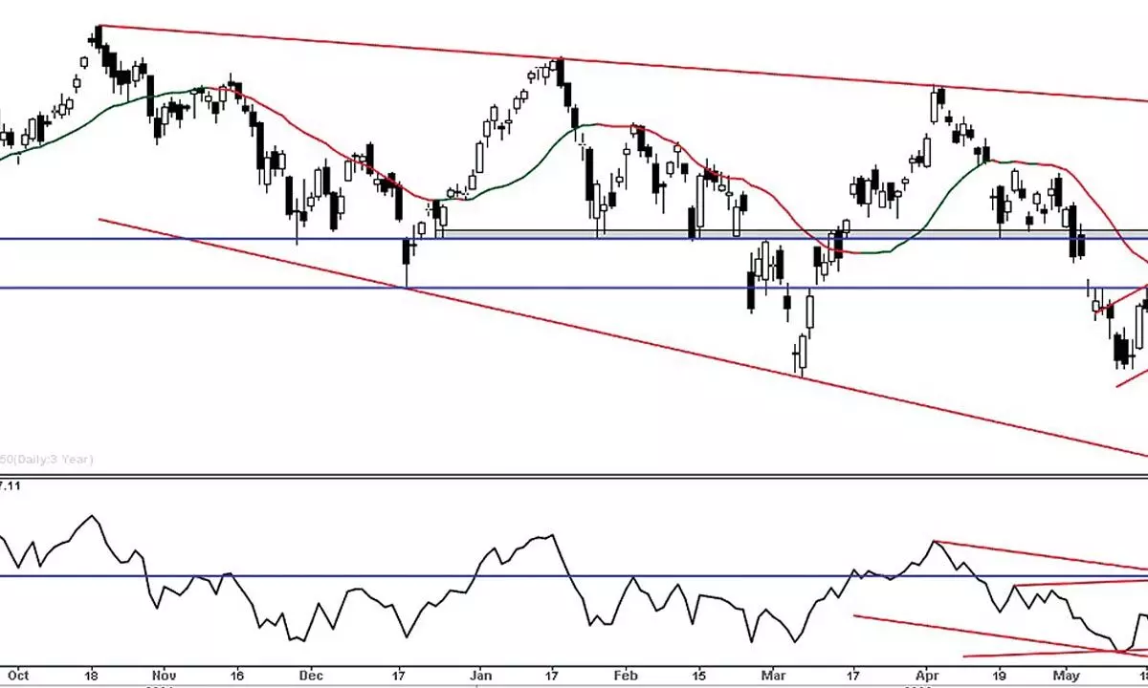Click the "Oct" date axis label
Screen dimensions: 1148x688
click(x=19, y=675)
